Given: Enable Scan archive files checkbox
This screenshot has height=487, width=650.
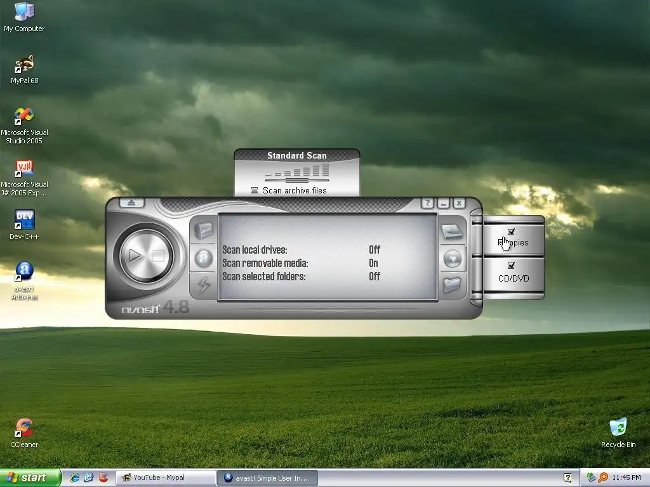Looking at the screenshot, I should pyautogui.click(x=255, y=190).
